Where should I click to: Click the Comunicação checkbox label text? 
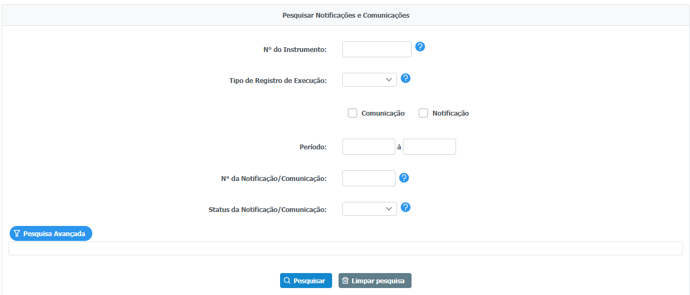pos(383,113)
